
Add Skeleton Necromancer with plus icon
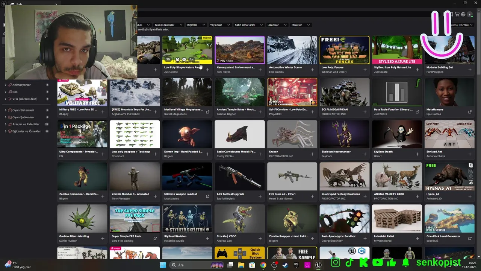[365, 154]
